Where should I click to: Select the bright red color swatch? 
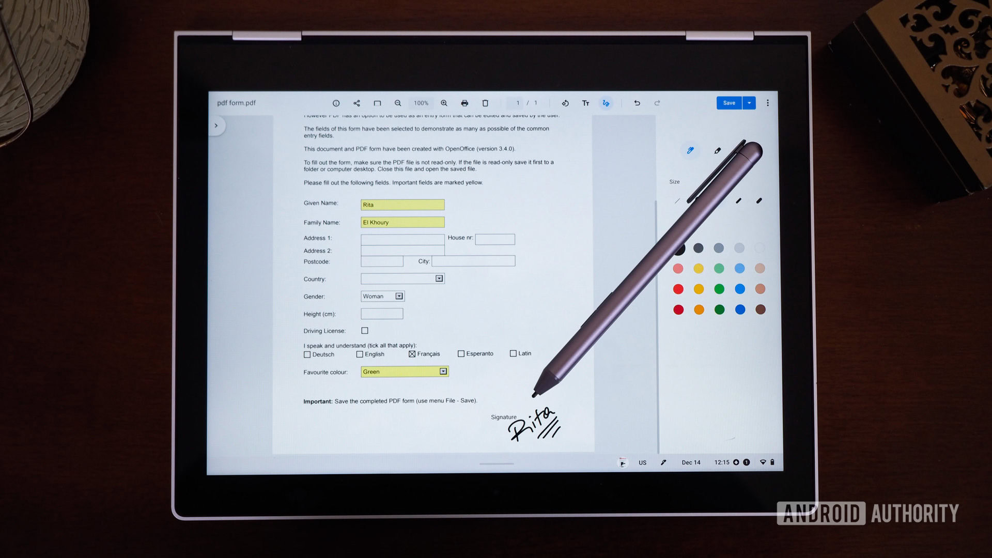[x=678, y=289]
